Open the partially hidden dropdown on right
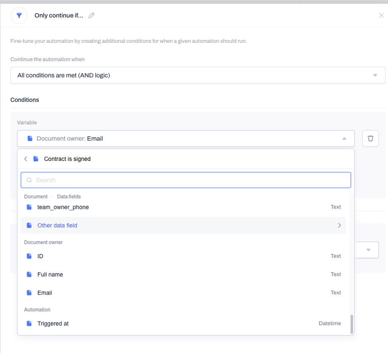The image size is (388, 353). [x=367, y=249]
